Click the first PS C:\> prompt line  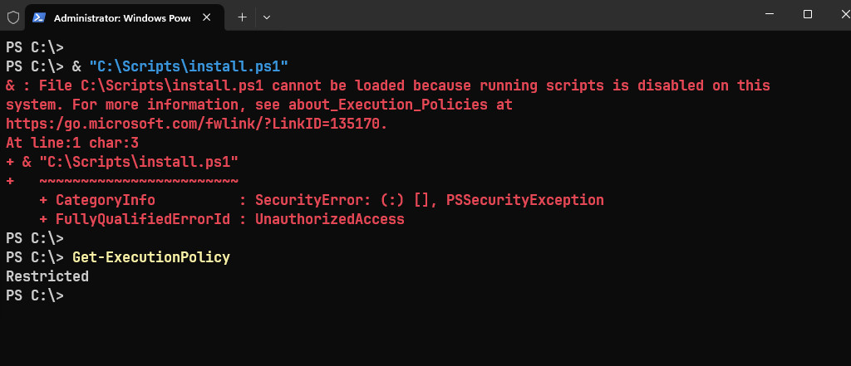pos(35,47)
